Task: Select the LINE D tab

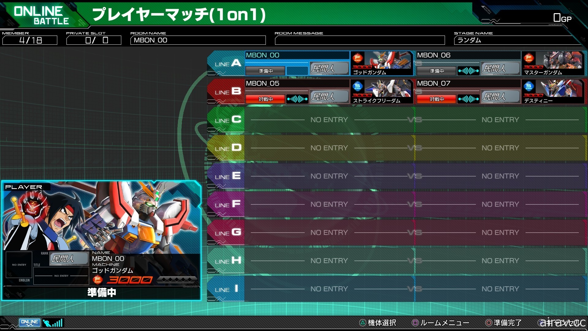Action: [227, 148]
